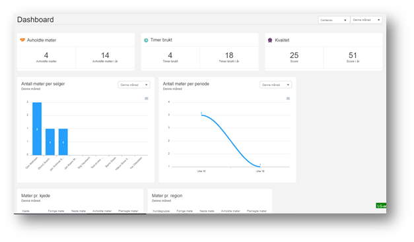This screenshot has width=414, height=242.
Task: Click the first seller name on the bar chart axis
Action: [x=32, y=163]
